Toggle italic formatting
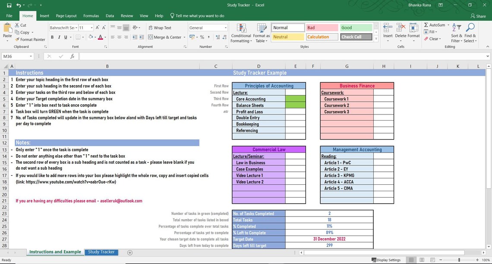492x264 pixels. pos(58,37)
